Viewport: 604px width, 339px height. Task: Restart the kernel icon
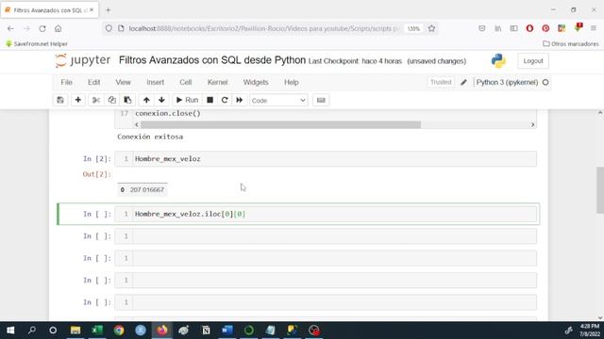pyautogui.click(x=225, y=101)
